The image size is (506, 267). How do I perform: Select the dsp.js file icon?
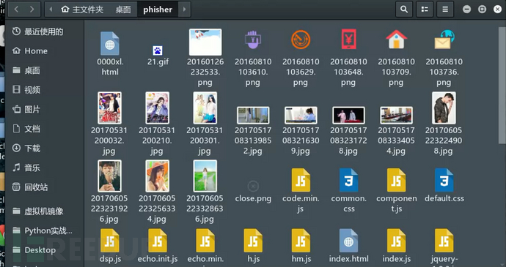pyautogui.click(x=110, y=241)
